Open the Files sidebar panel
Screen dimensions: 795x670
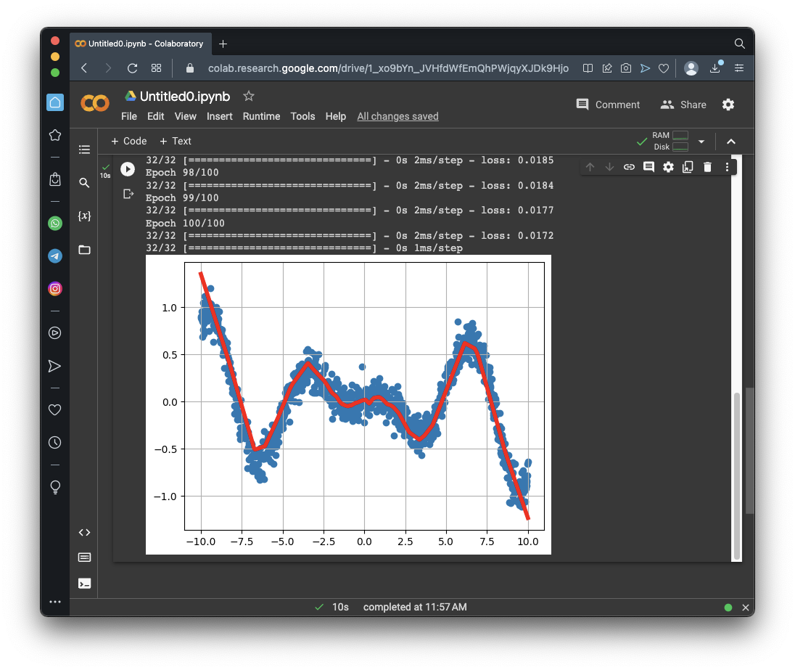coord(84,250)
